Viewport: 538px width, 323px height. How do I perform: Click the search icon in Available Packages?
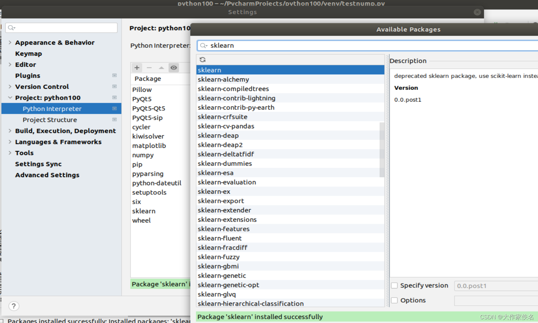[x=203, y=46]
